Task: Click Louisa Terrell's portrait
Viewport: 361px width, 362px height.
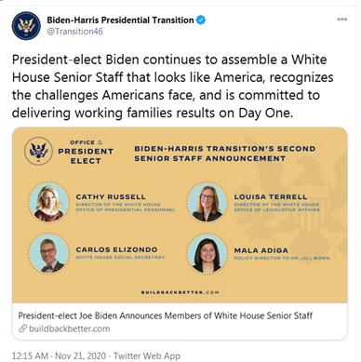Action: click(x=207, y=202)
